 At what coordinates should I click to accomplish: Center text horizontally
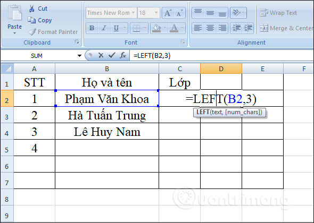[210, 28]
